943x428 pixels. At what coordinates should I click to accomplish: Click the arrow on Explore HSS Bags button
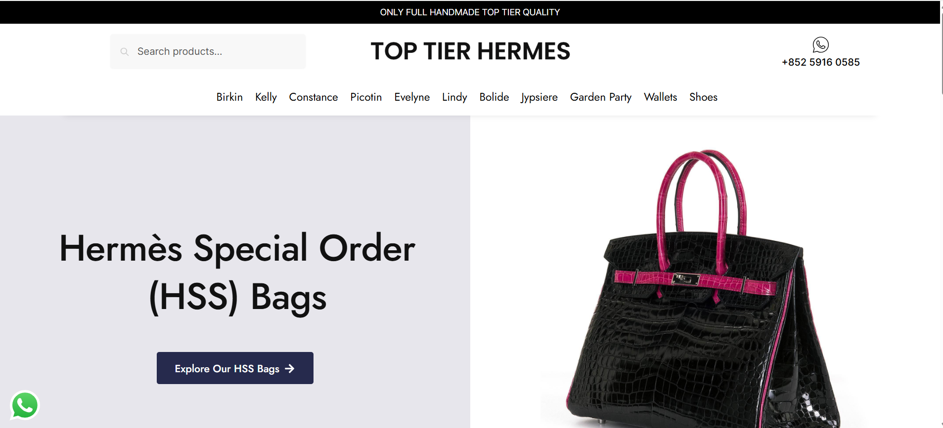(x=290, y=368)
